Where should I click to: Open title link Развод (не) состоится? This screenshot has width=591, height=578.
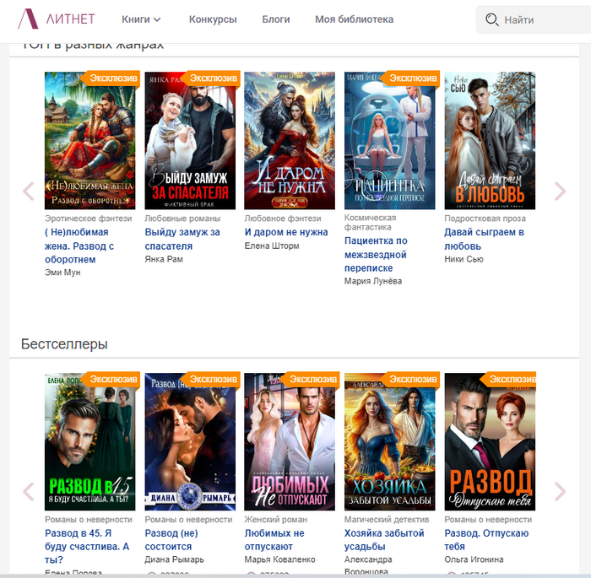[171, 539]
